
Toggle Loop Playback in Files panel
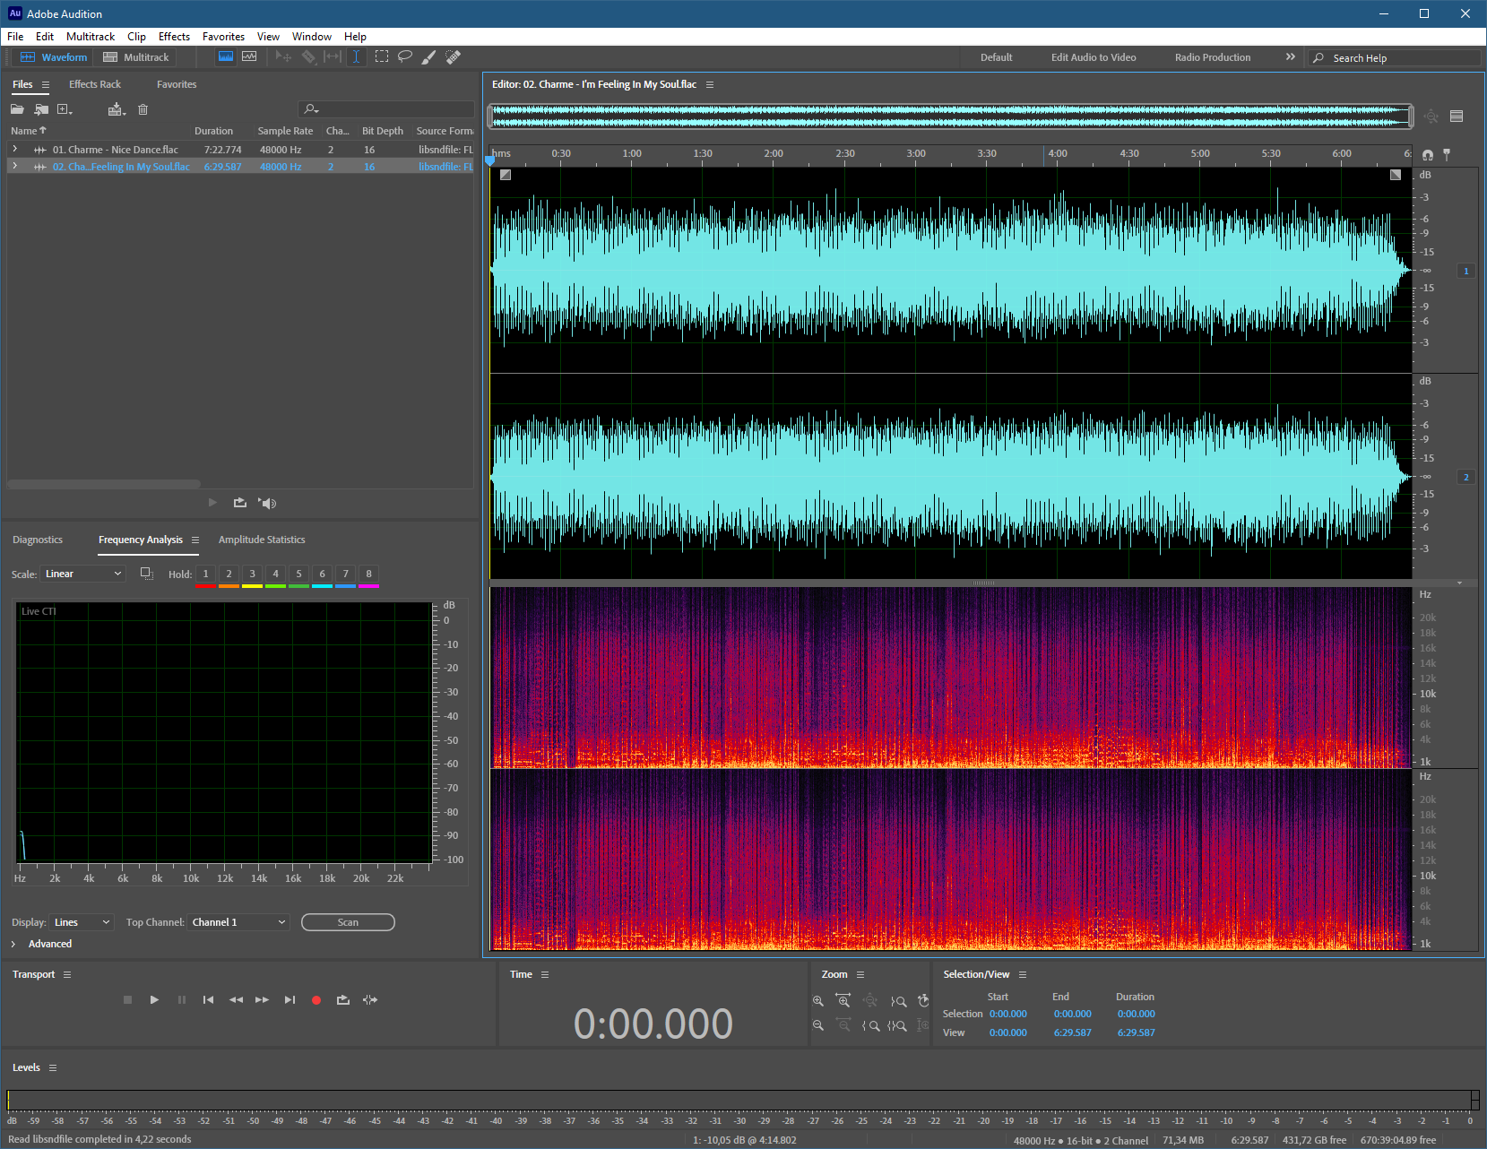click(240, 503)
